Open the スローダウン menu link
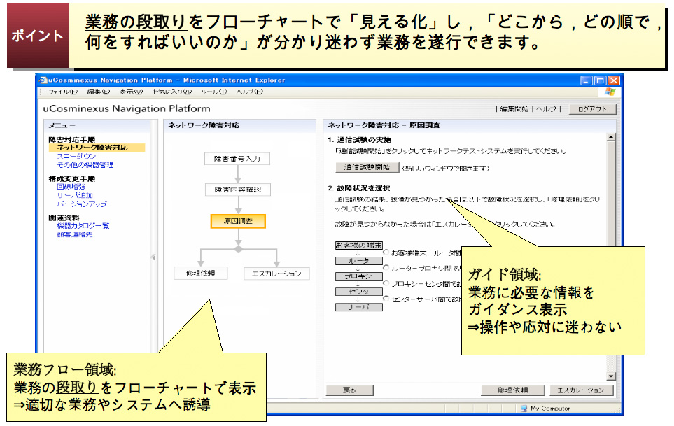The height and width of the screenshot is (426, 674). pos(76,156)
